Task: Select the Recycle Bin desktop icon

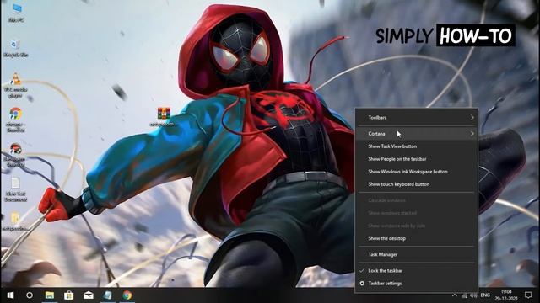Action: click(15, 48)
